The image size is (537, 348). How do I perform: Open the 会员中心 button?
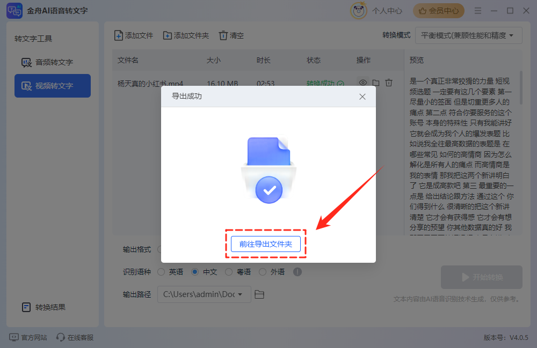[439, 11]
